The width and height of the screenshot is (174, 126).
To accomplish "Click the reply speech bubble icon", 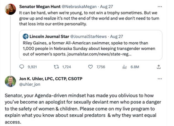I will coord(23,66).
